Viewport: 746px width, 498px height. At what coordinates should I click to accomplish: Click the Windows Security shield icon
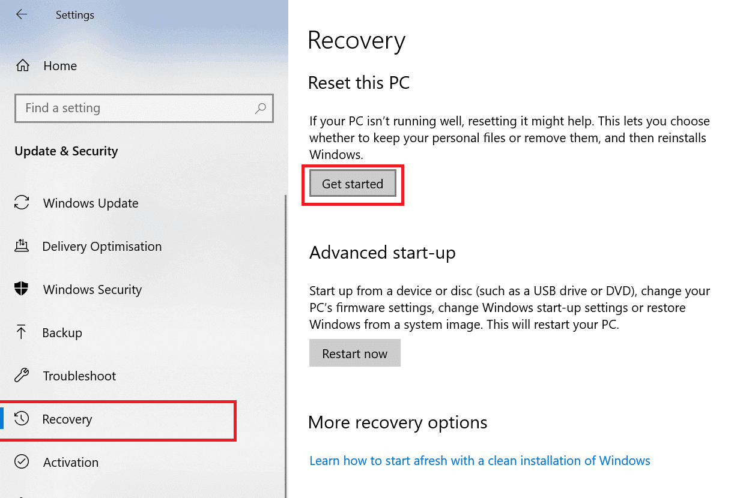22,289
